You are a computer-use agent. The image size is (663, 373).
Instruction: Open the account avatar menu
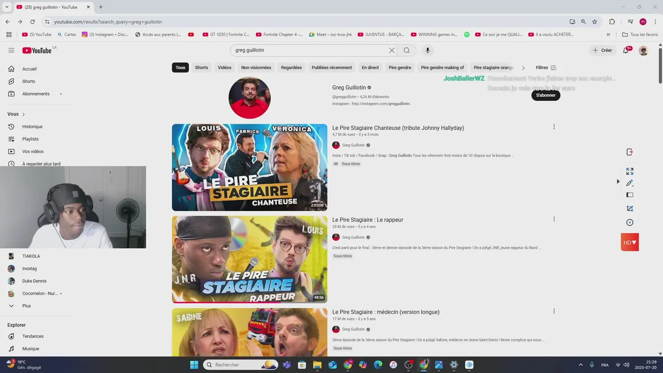(x=643, y=50)
